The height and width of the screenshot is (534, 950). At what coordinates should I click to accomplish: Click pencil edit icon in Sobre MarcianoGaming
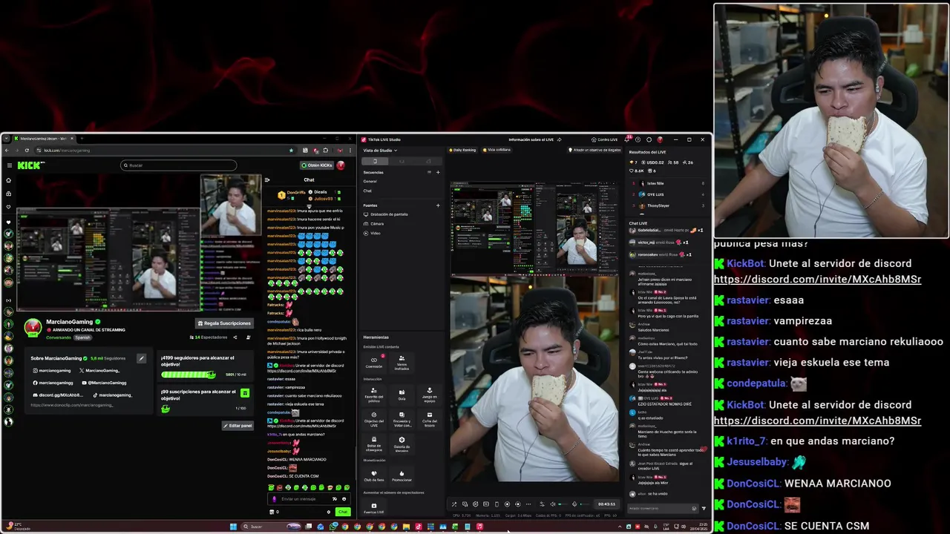click(141, 358)
